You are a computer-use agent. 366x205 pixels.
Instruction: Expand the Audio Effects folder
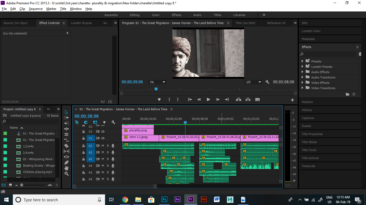click(302, 72)
